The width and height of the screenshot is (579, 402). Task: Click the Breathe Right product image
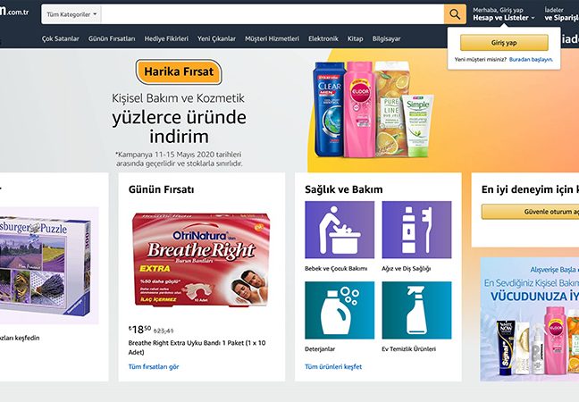(x=201, y=259)
